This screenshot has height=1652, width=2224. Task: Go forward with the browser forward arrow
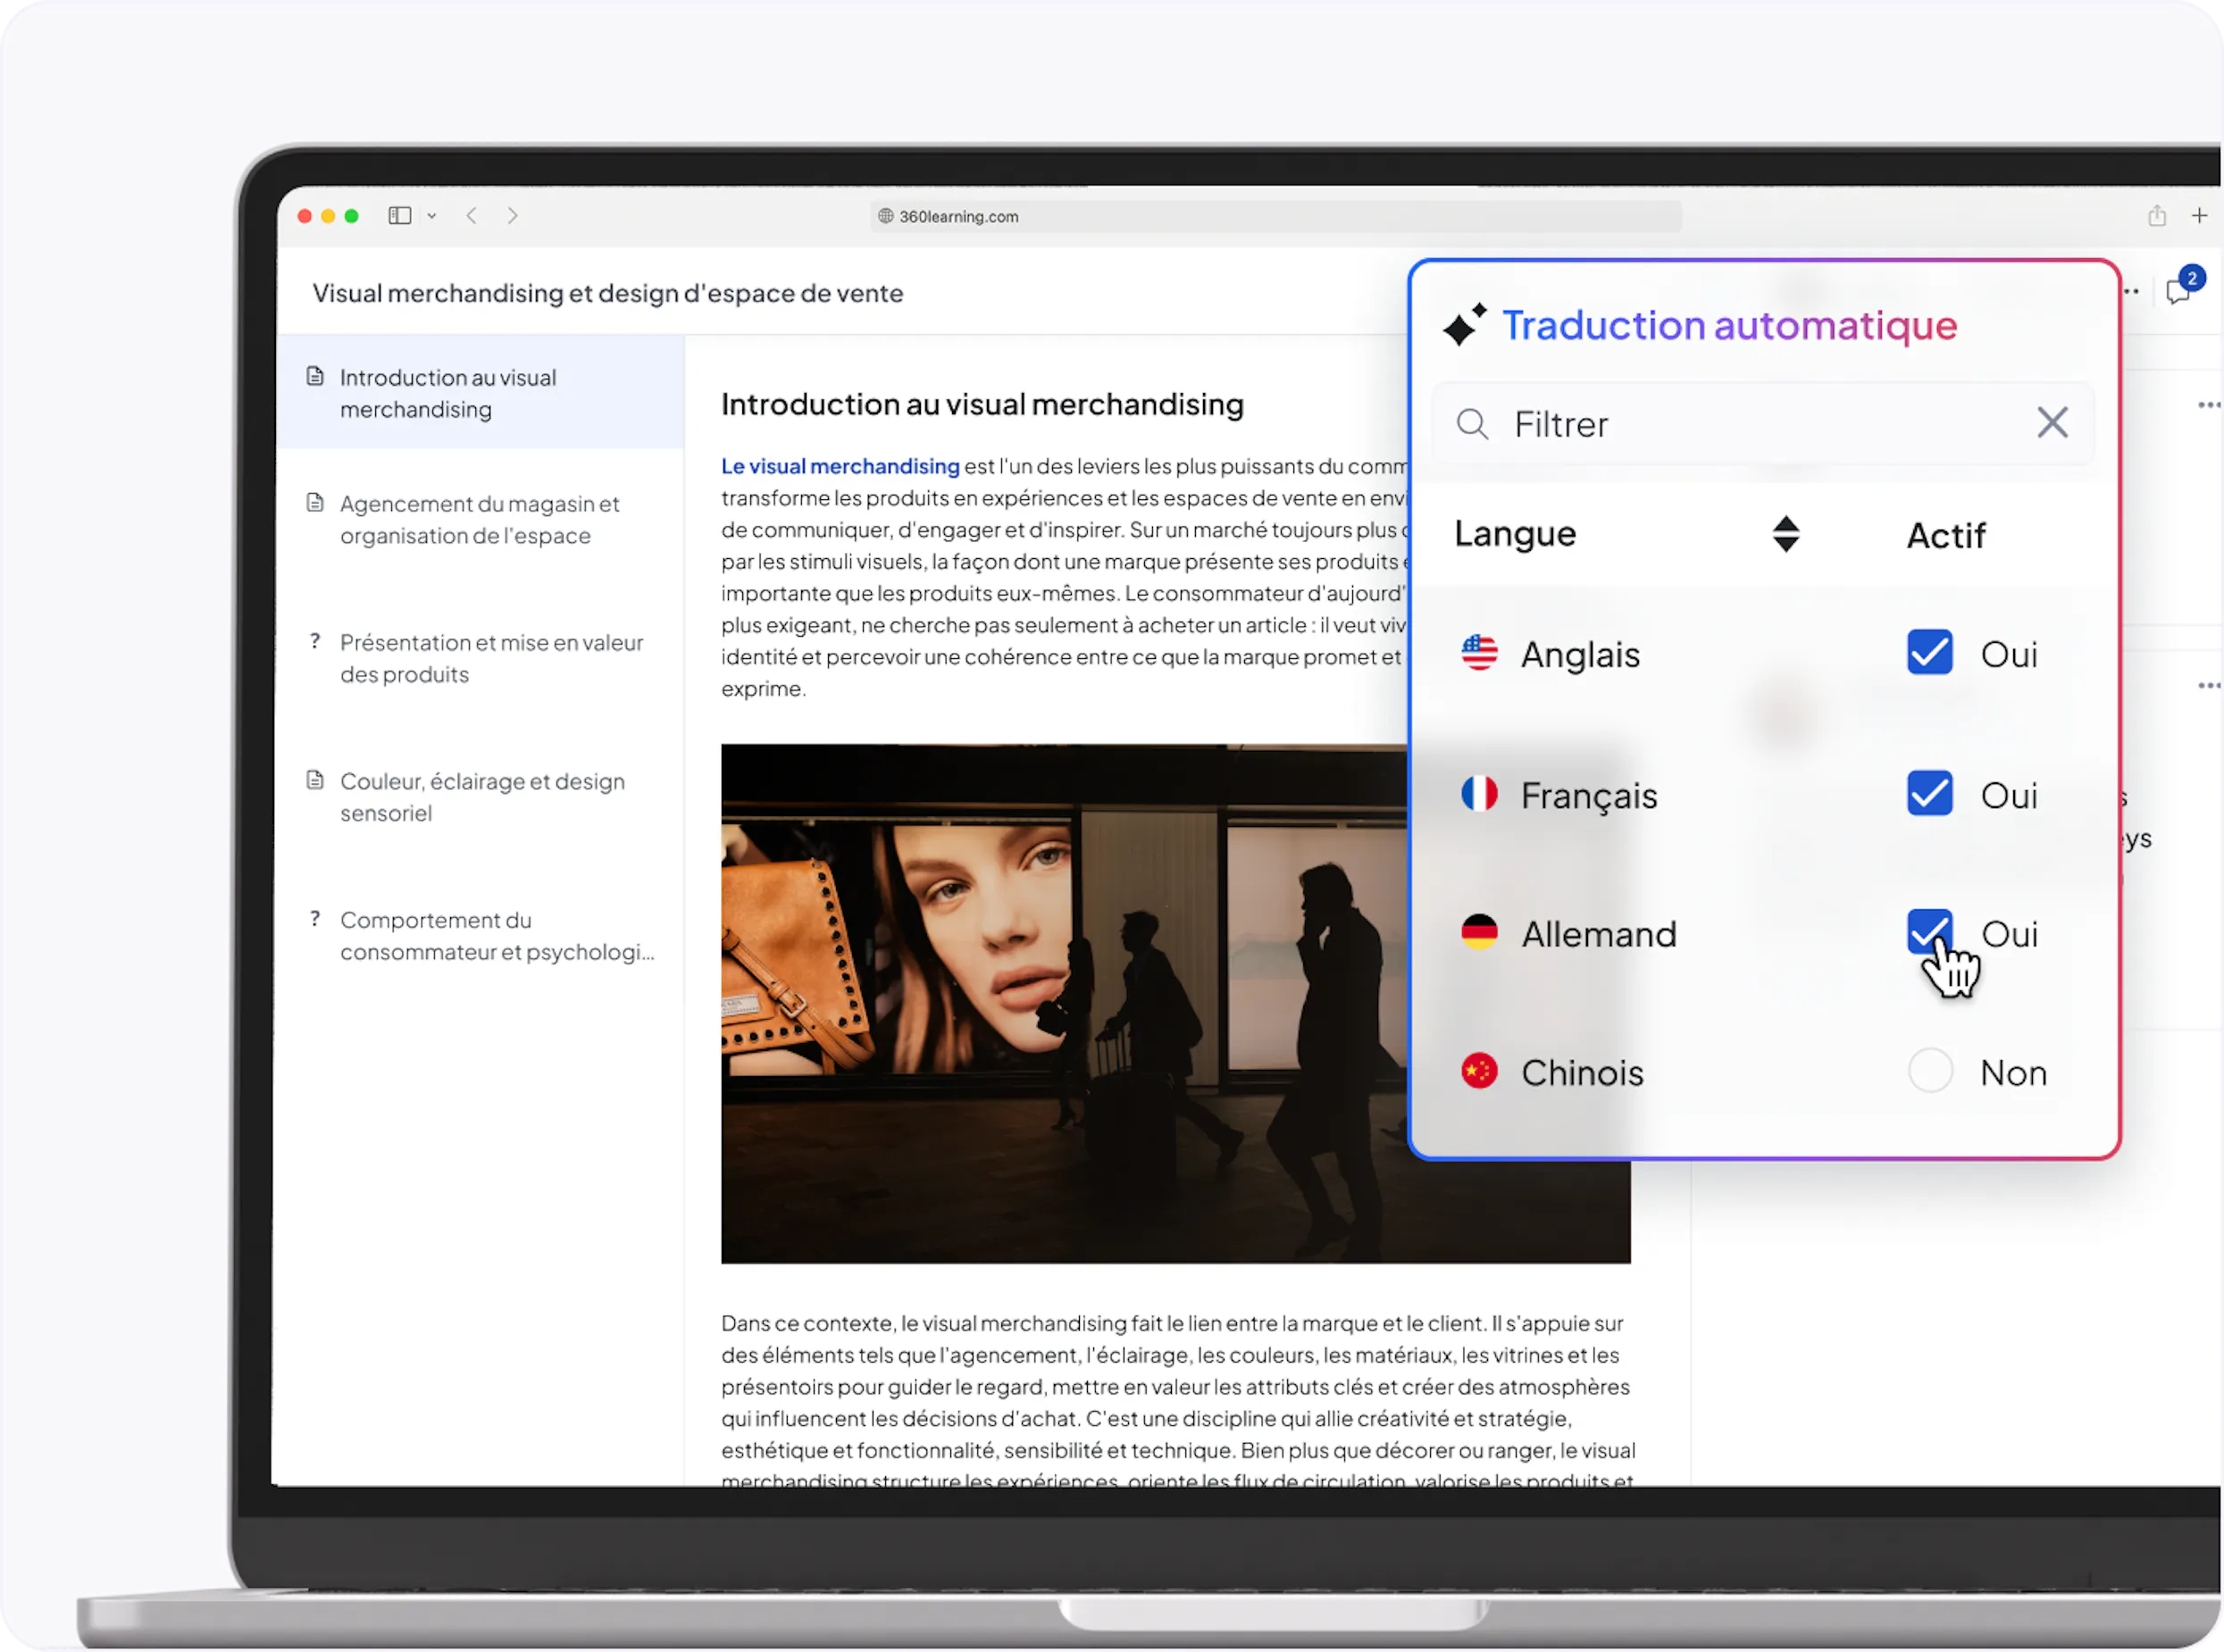click(512, 216)
